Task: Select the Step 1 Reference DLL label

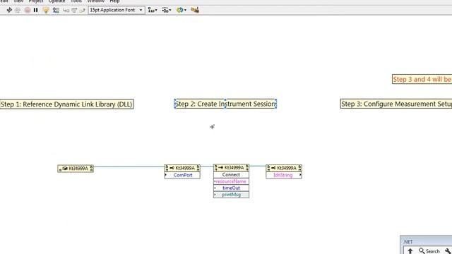Action: [66, 104]
